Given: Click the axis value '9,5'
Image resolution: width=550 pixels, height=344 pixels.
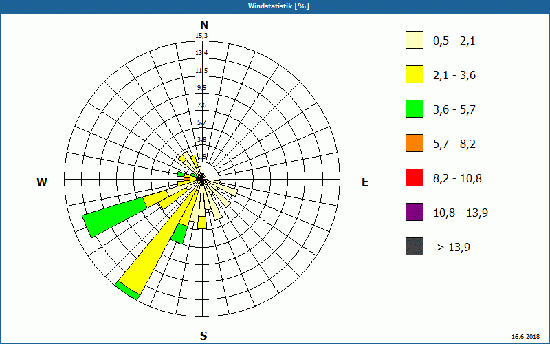Looking at the screenshot, I should point(201,88).
